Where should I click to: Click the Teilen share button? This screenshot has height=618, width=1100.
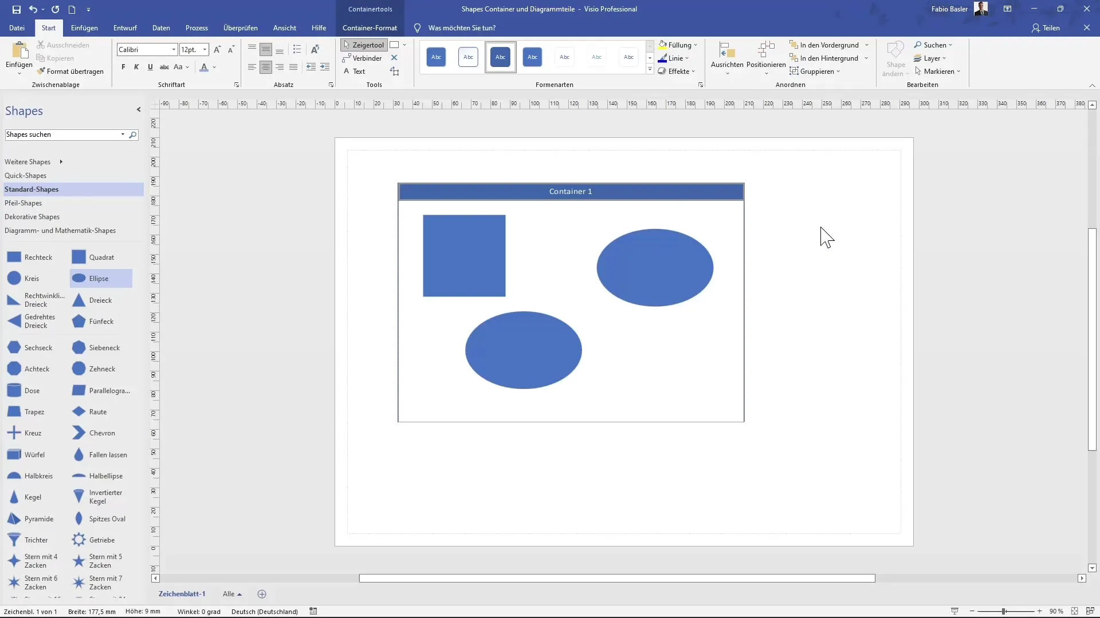coord(1046,27)
